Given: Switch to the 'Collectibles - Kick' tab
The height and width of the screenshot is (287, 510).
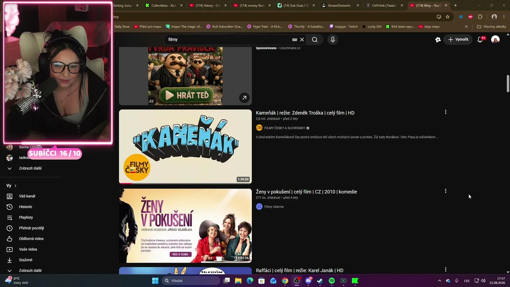Looking at the screenshot, I should (163, 6).
